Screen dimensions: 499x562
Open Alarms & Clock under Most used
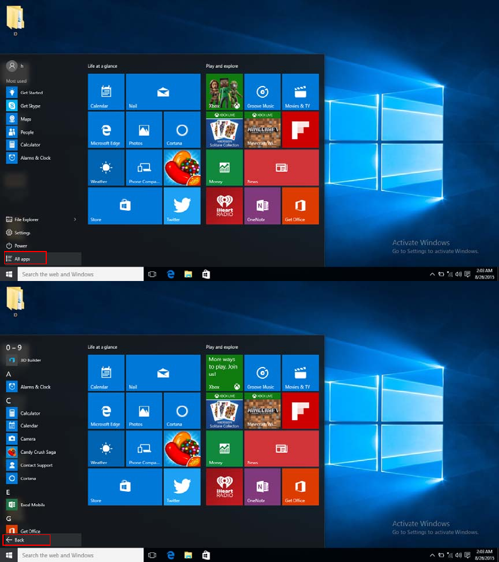pyautogui.click(x=28, y=158)
